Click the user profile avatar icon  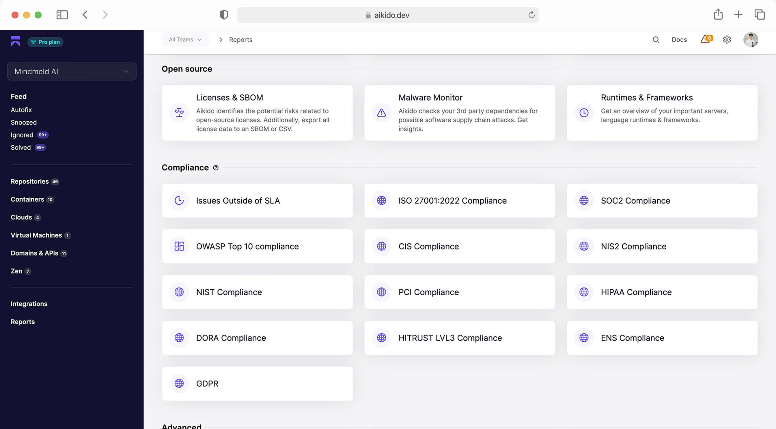click(x=750, y=39)
